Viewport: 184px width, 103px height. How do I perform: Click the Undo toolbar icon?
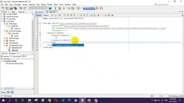(x=21, y=8)
